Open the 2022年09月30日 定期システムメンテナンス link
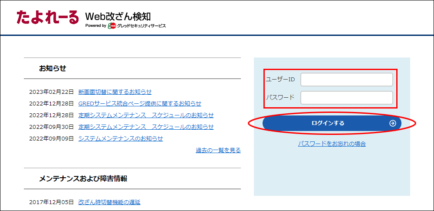Viewport: 434px width, 211px height. (146, 127)
